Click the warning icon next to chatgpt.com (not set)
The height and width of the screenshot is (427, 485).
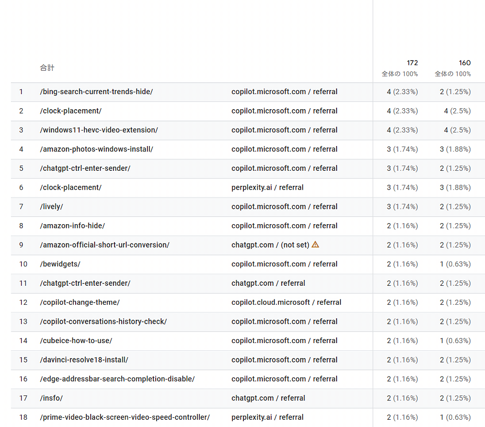pos(315,245)
